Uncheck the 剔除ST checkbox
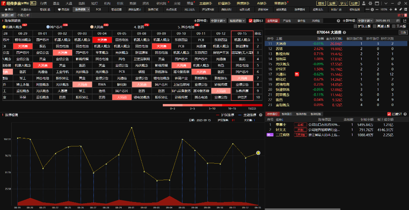 click(x=251, y=20)
